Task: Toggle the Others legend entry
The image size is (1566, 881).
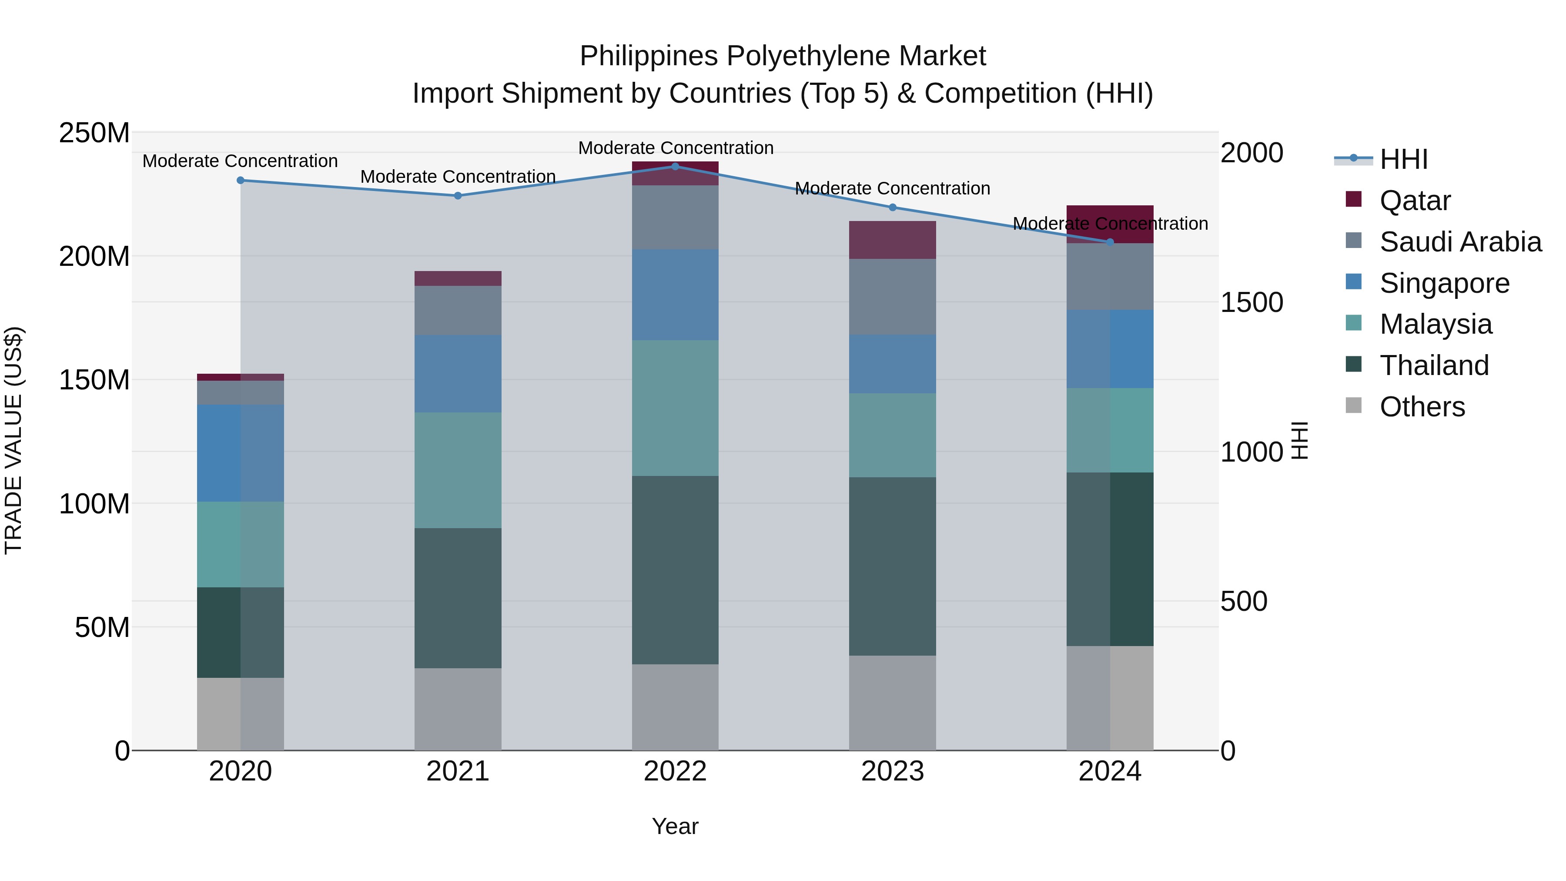Action: (1405, 407)
